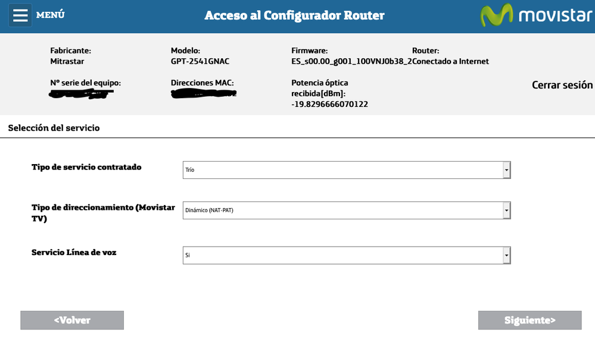Log out via Cerrar sesión

562,85
